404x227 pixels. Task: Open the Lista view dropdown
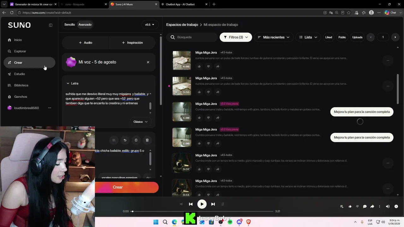tap(308, 37)
